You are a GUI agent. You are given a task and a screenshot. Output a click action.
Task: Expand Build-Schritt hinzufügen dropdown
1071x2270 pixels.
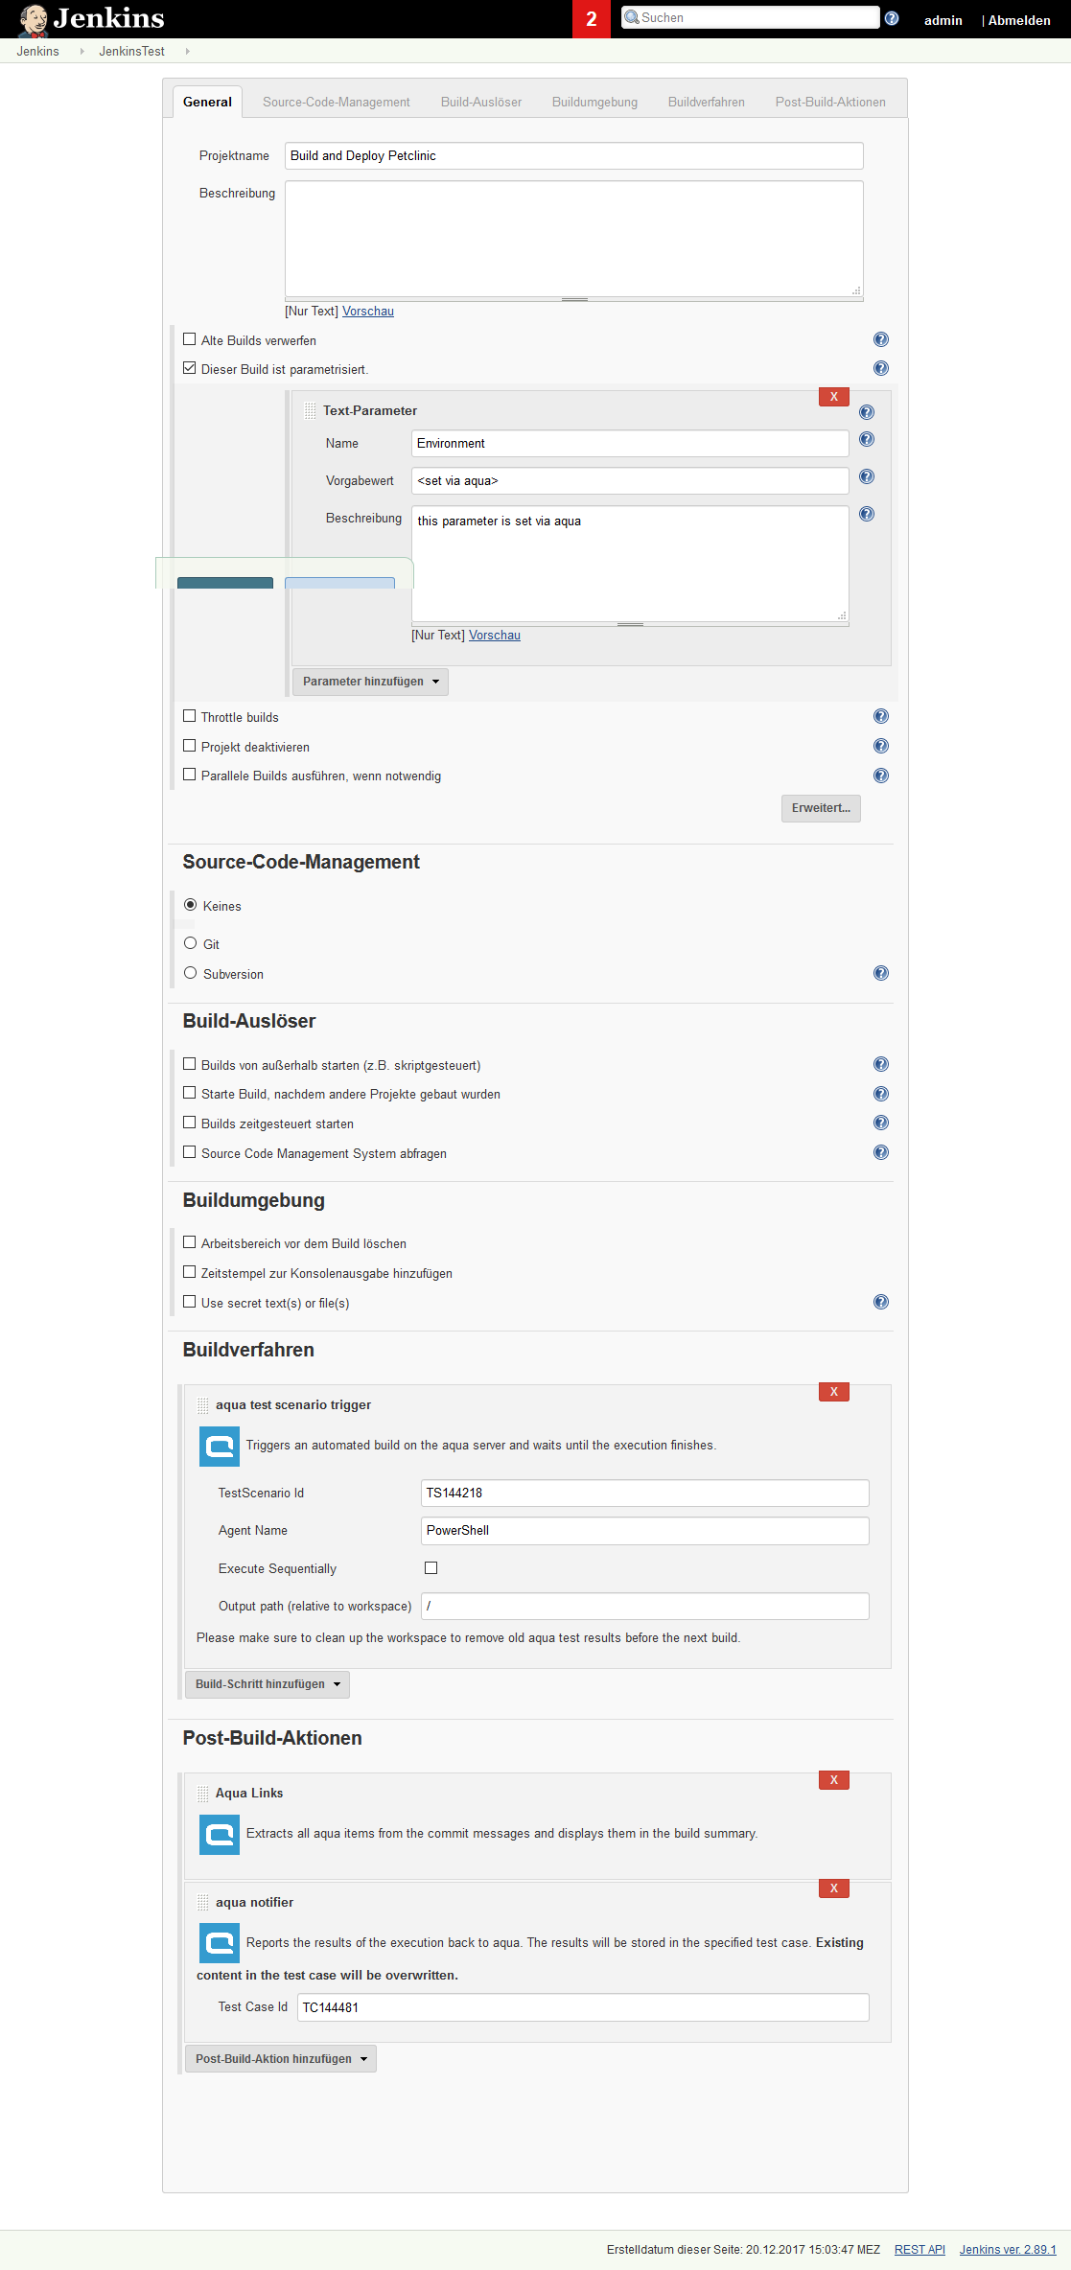point(268,1684)
